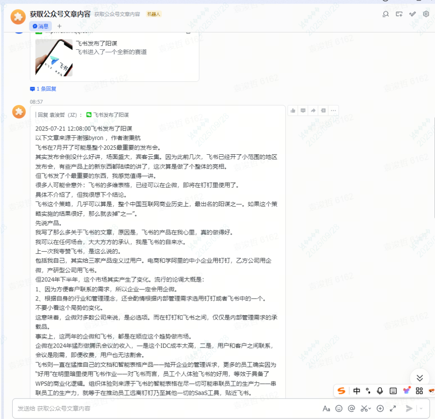Open the 1 条回复 reply thread link
Screen dimensions: 435x419
coord(43,89)
